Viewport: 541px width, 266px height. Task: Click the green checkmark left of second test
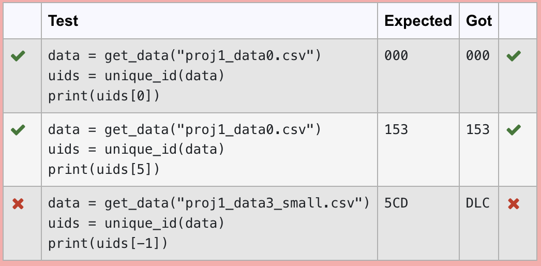point(18,130)
